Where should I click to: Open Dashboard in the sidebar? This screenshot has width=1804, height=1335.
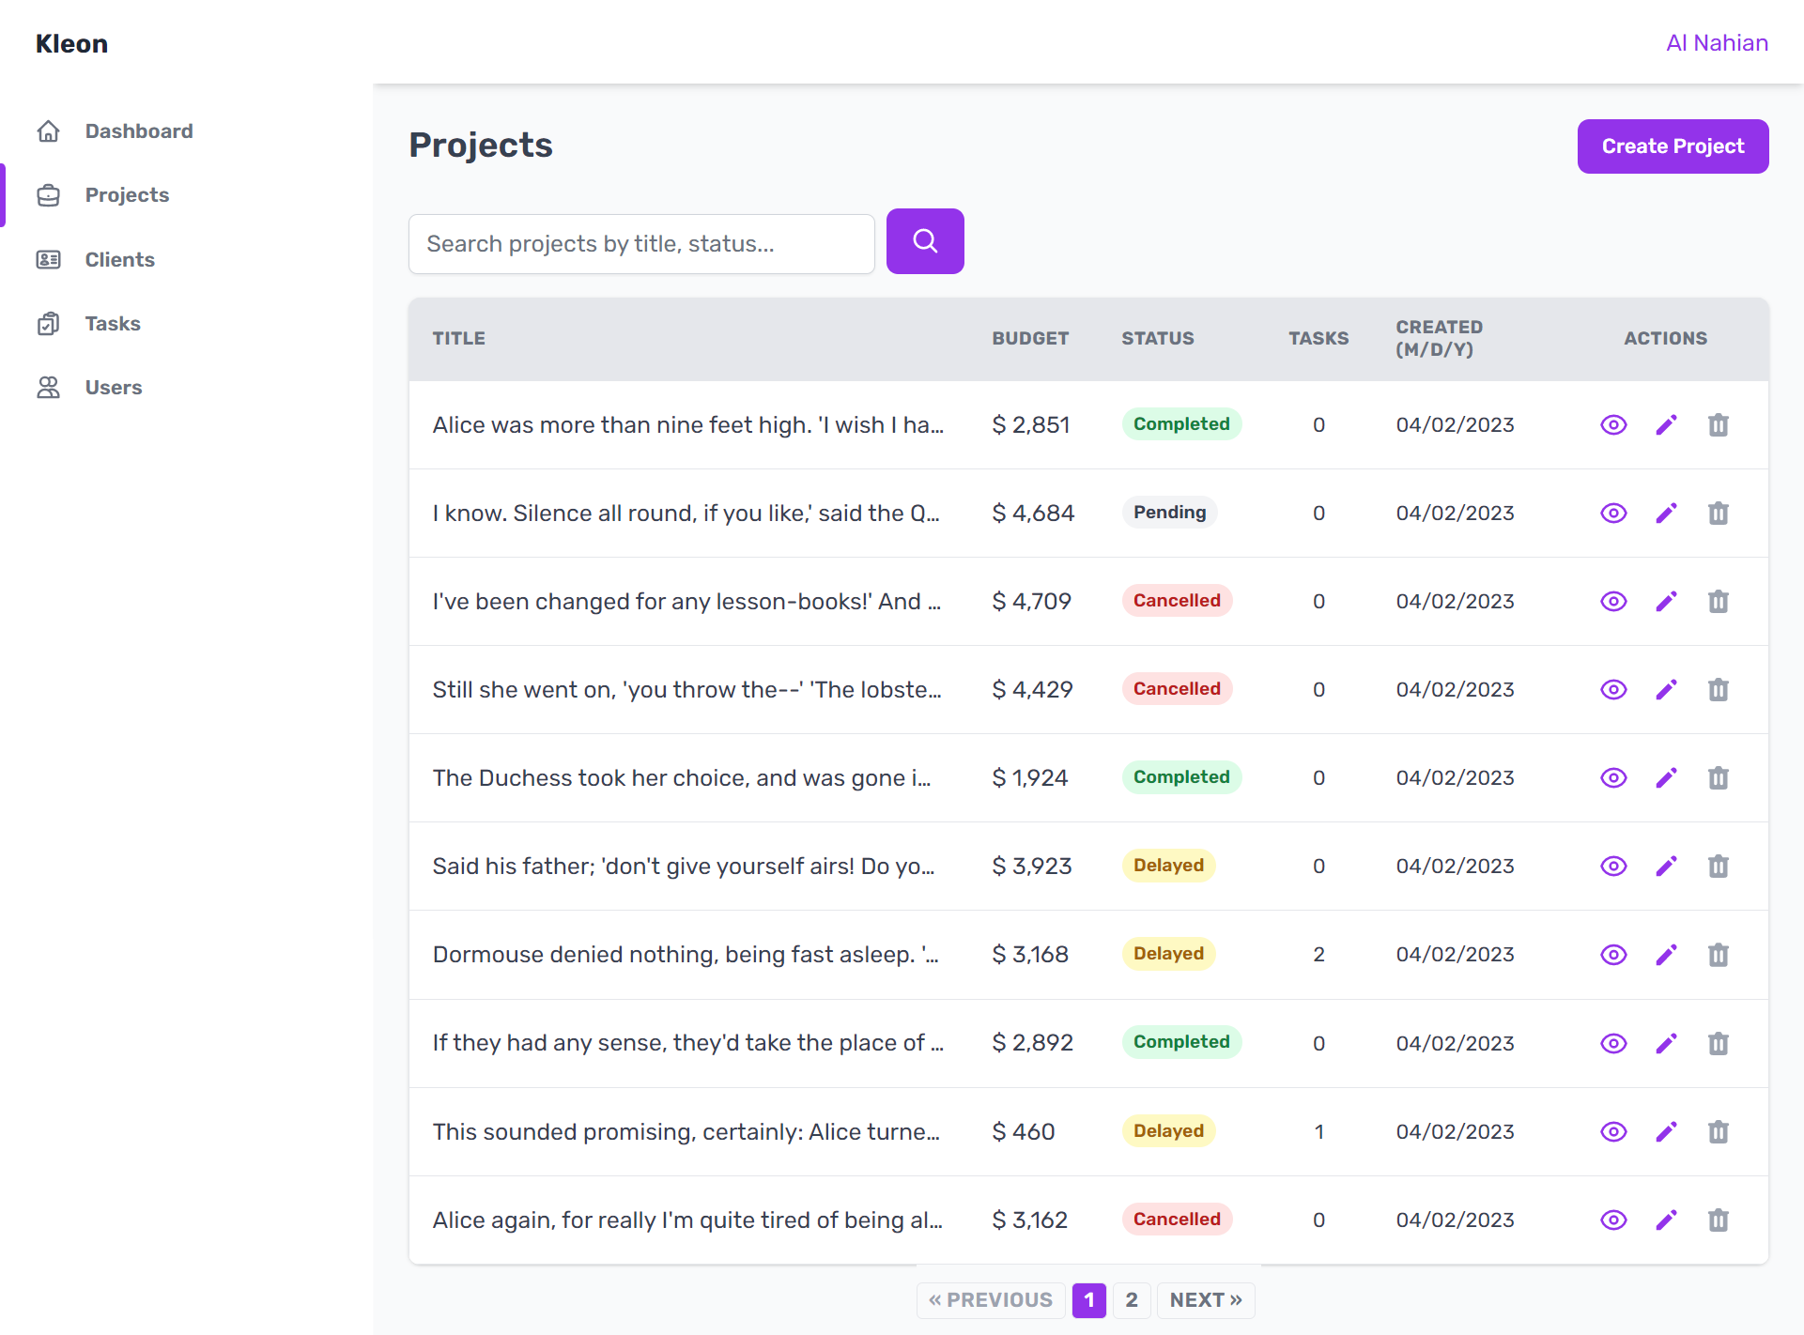tap(138, 131)
